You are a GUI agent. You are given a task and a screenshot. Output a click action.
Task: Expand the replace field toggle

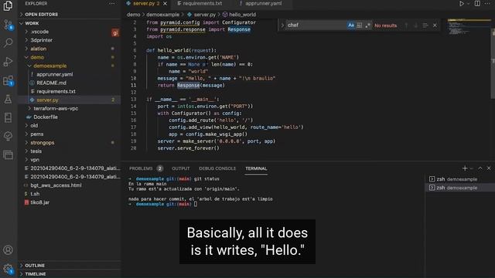(x=282, y=25)
